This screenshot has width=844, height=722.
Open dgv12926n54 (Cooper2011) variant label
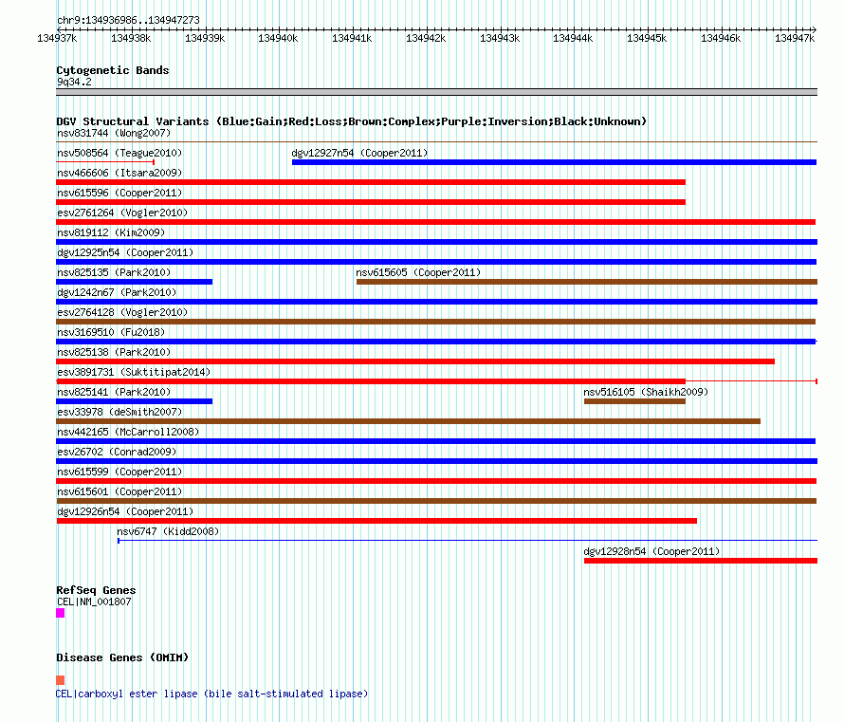click(125, 511)
